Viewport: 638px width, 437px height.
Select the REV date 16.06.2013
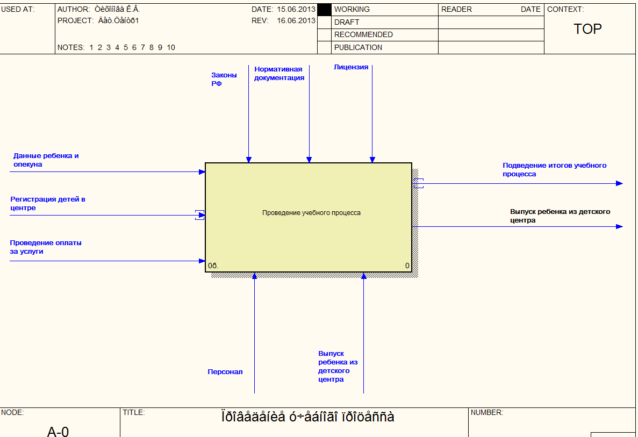point(296,20)
